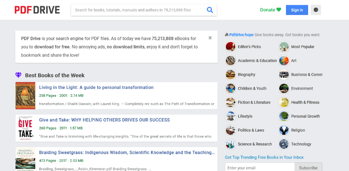
Task: Click the Health & Fitness category icon
Action: coord(284,102)
